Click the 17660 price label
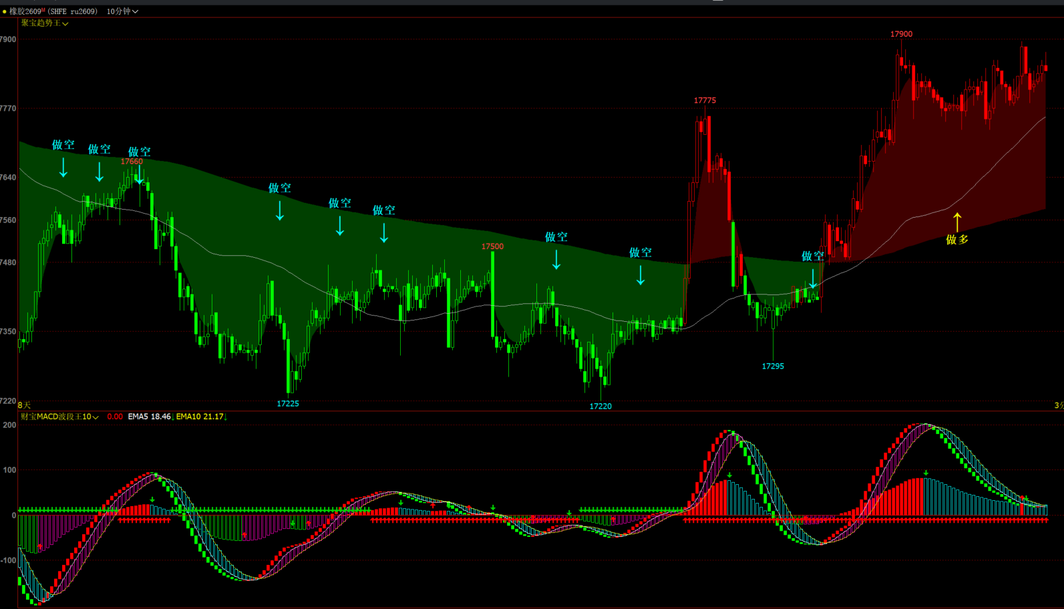1064x609 pixels. point(132,162)
